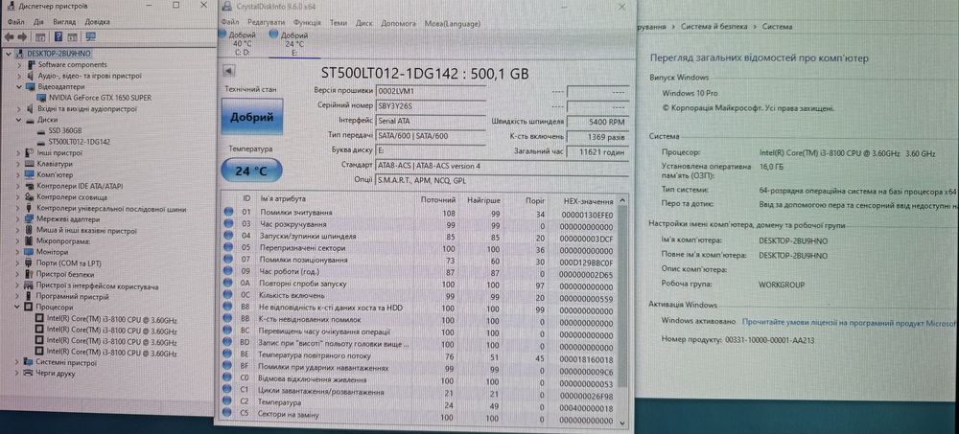
Task: Click the action pane toolbar icon next to Help
Action: tap(72, 37)
